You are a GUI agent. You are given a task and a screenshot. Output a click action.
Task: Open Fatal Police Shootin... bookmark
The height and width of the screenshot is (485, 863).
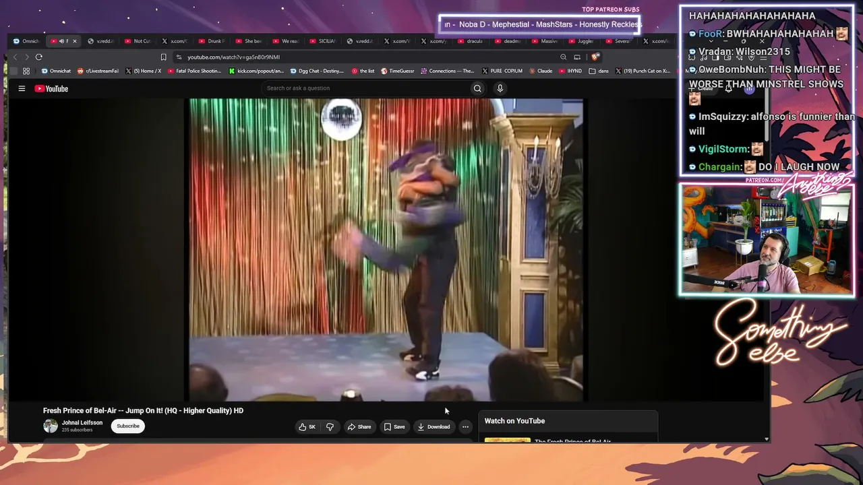click(x=194, y=71)
